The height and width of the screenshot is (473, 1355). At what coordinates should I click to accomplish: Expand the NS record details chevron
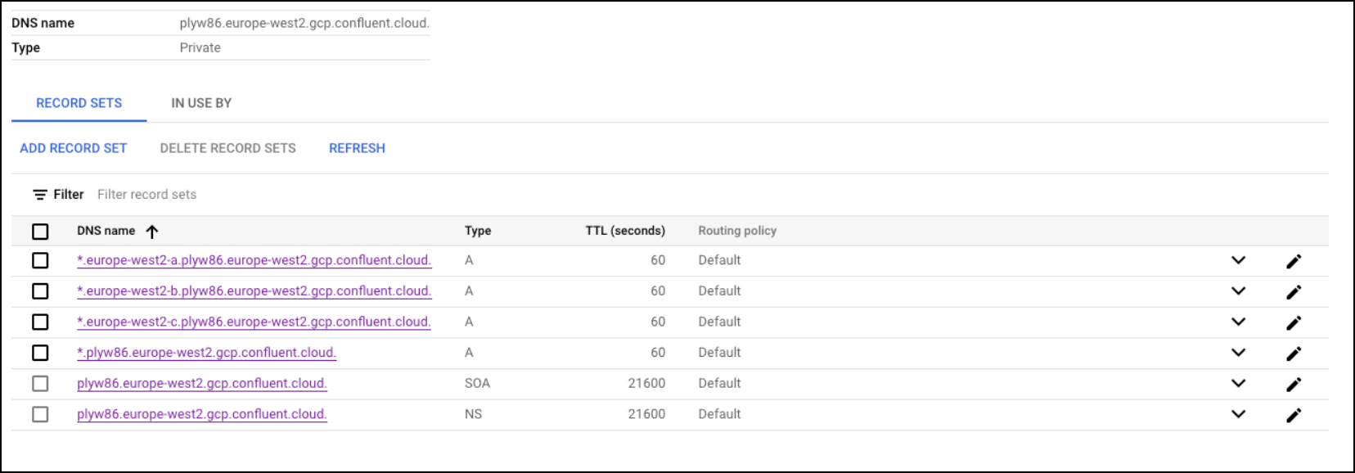pos(1239,414)
